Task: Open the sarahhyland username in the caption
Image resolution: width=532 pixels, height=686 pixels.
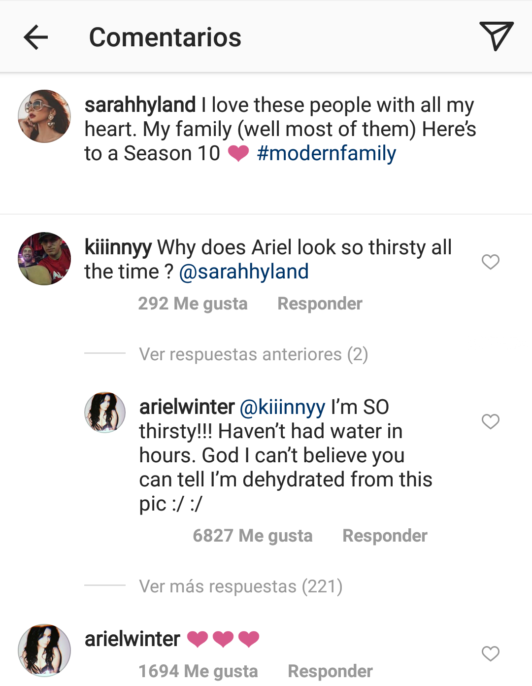Action: [x=140, y=105]
